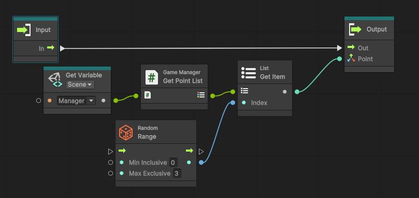Click the Min Inclusive label
This screenshot has width=419, height=198.
(x=148, y=162)
